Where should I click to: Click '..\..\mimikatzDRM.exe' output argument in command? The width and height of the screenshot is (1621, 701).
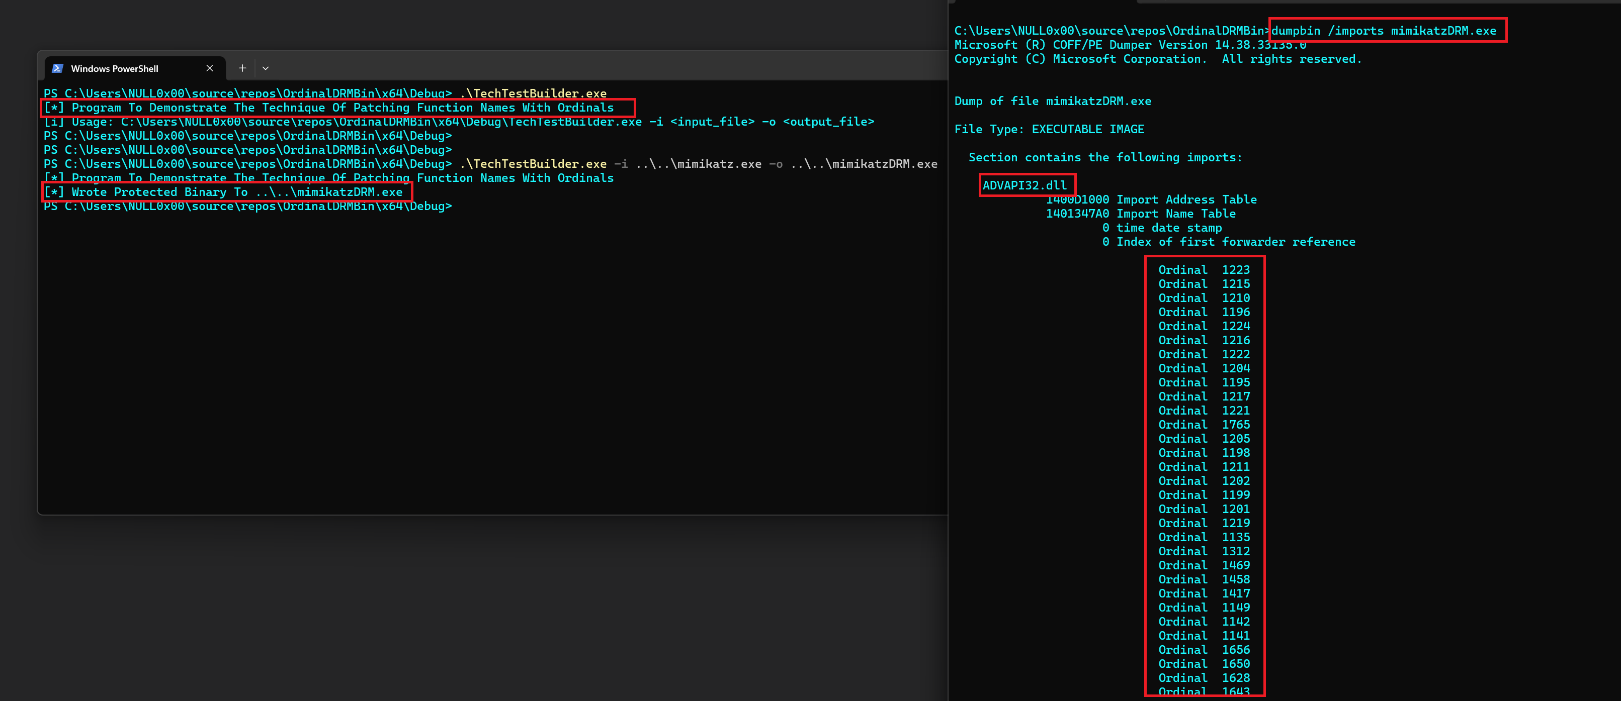point(864,163)
